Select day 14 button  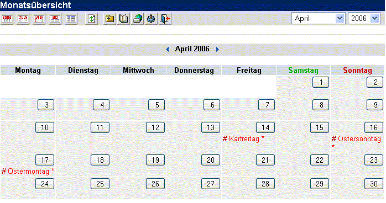pos(265,127)
